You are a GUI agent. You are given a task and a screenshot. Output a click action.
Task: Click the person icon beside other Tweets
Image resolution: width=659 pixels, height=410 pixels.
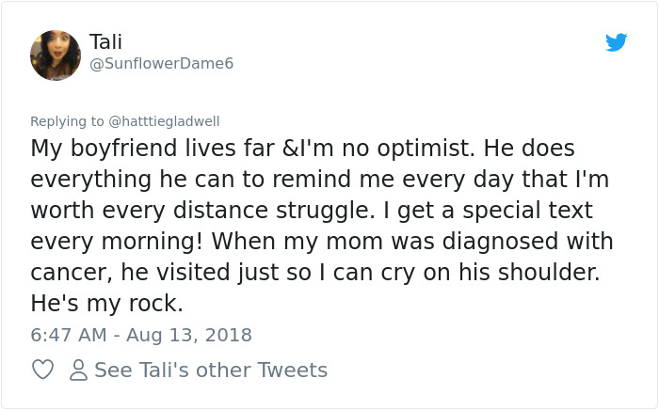(x=79, y=371)
